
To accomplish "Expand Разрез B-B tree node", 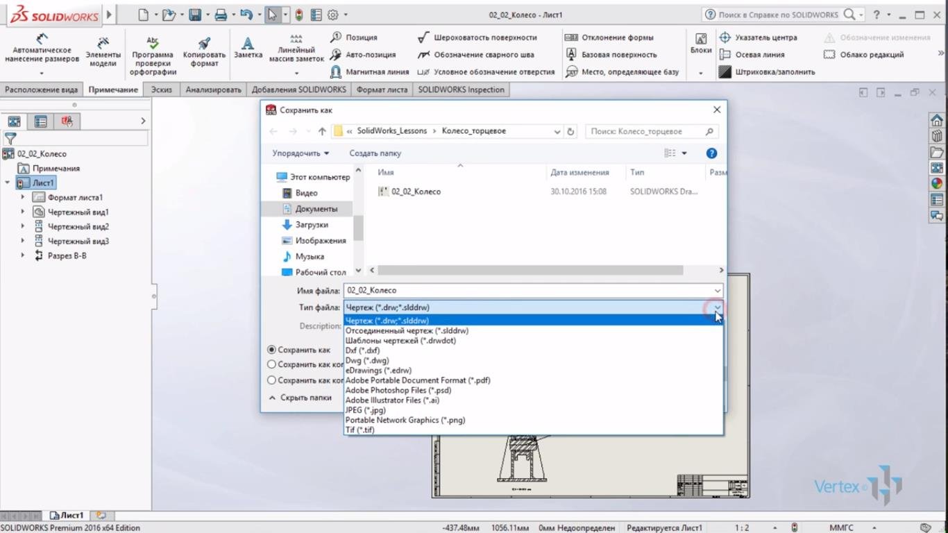I will coord(23,255).
